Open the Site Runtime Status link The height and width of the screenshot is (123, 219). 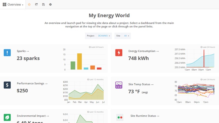click(145, 116)
